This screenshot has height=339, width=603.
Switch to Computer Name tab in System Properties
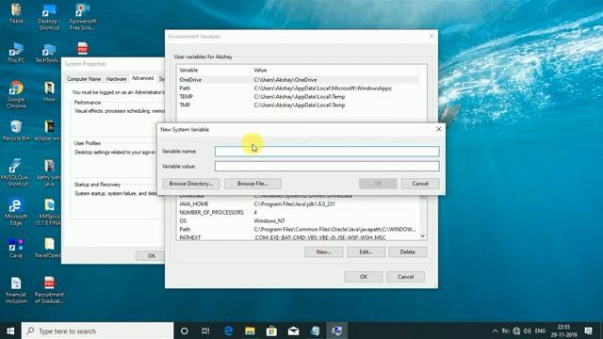[x=84, y=79]
